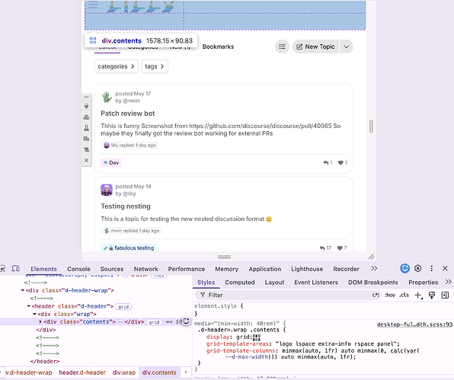Screen dimensions: 454x380
Task: Click the blue AI assistance icon in DevTools
Action: [404, 269]
